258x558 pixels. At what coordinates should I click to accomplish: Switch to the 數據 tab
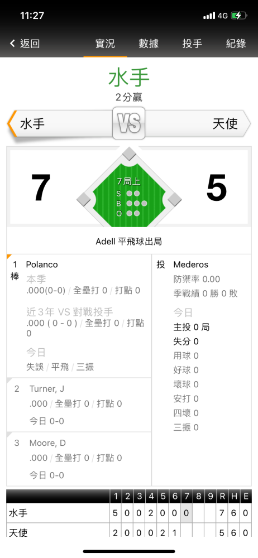(x=149, y=44)
